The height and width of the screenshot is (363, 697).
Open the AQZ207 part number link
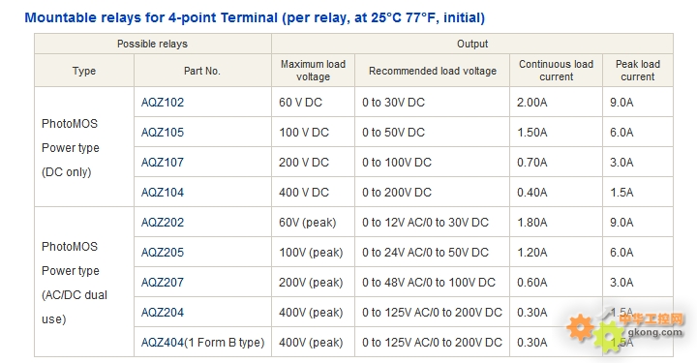163,282
